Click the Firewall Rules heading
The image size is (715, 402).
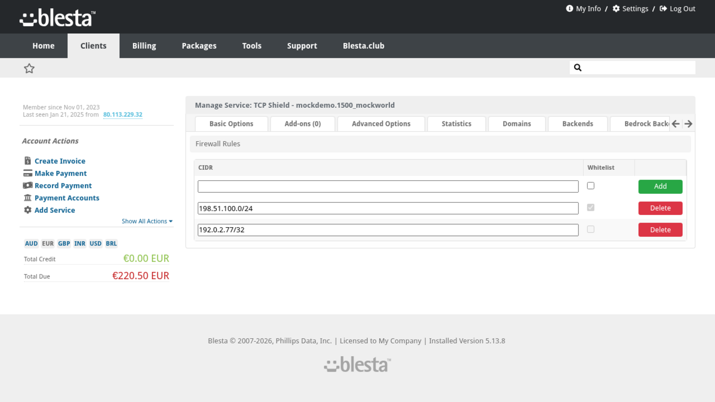click(x=218, y=144)
